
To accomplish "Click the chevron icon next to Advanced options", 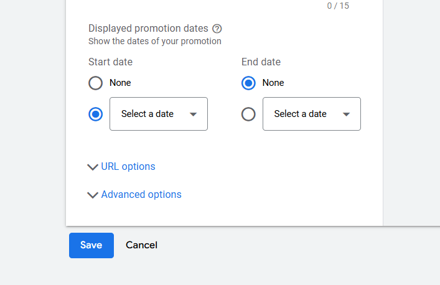I will tap(93, 195).
